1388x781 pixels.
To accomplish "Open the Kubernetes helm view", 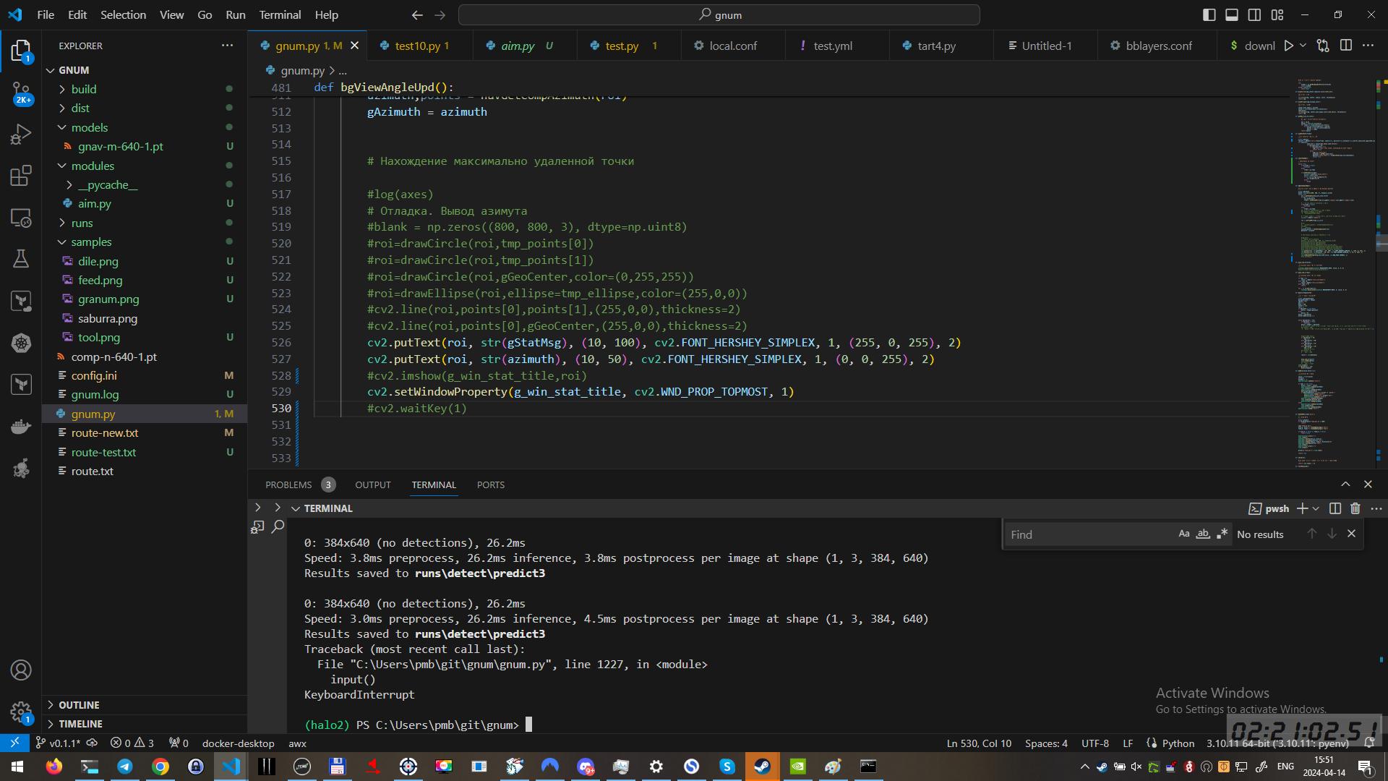I will 21,343.
